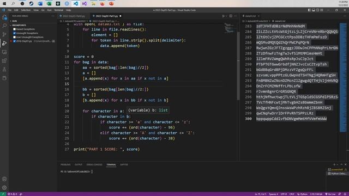The height and width of the screenshot is (196, 349).
Task: Toggle Raised Exceptions breakpoint checkbox
Action: tap(15, 29)
